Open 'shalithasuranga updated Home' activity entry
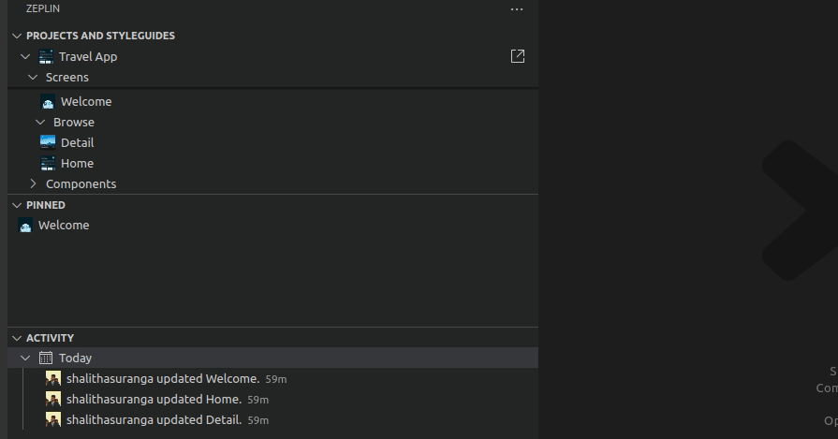This screenshot has height=439, width=838. [x=154, y=400]
